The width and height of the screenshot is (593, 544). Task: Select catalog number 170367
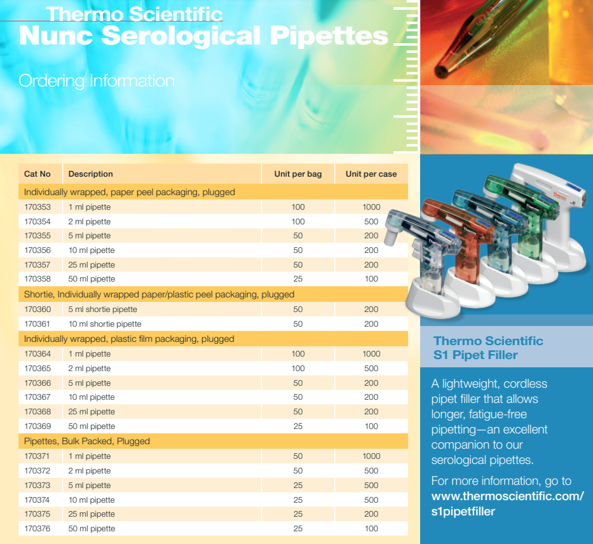[37, 397]
